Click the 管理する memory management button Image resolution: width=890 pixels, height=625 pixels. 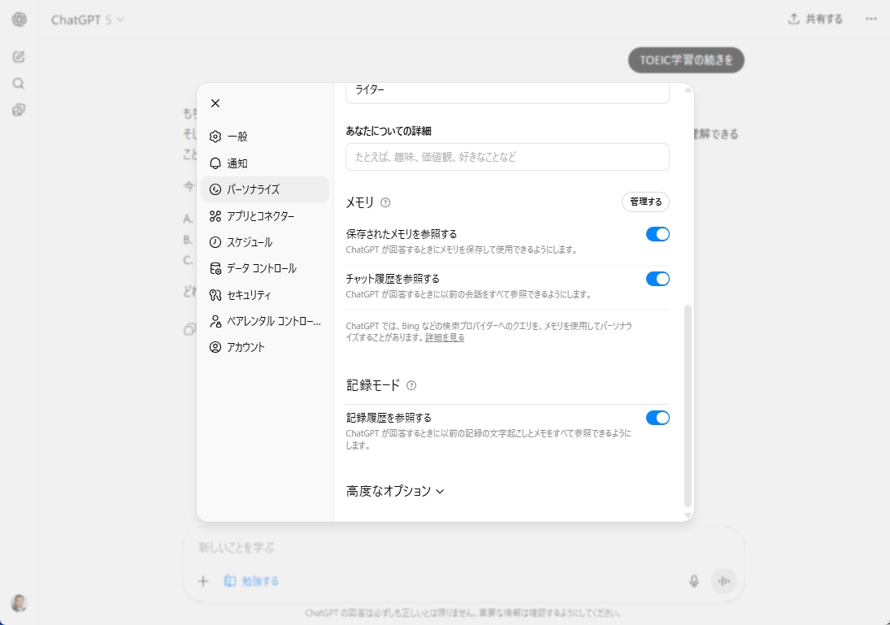(645, 202)
